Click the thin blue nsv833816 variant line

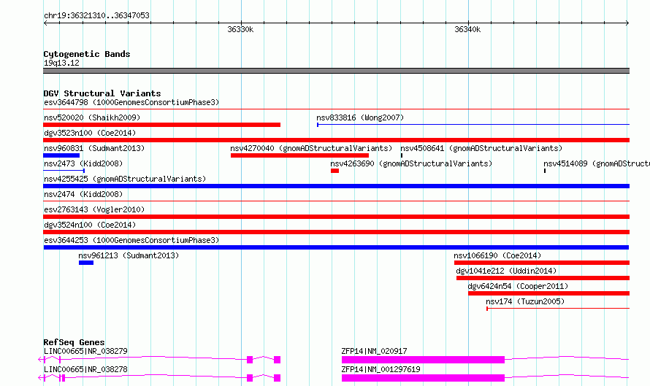tap(473, 125)
